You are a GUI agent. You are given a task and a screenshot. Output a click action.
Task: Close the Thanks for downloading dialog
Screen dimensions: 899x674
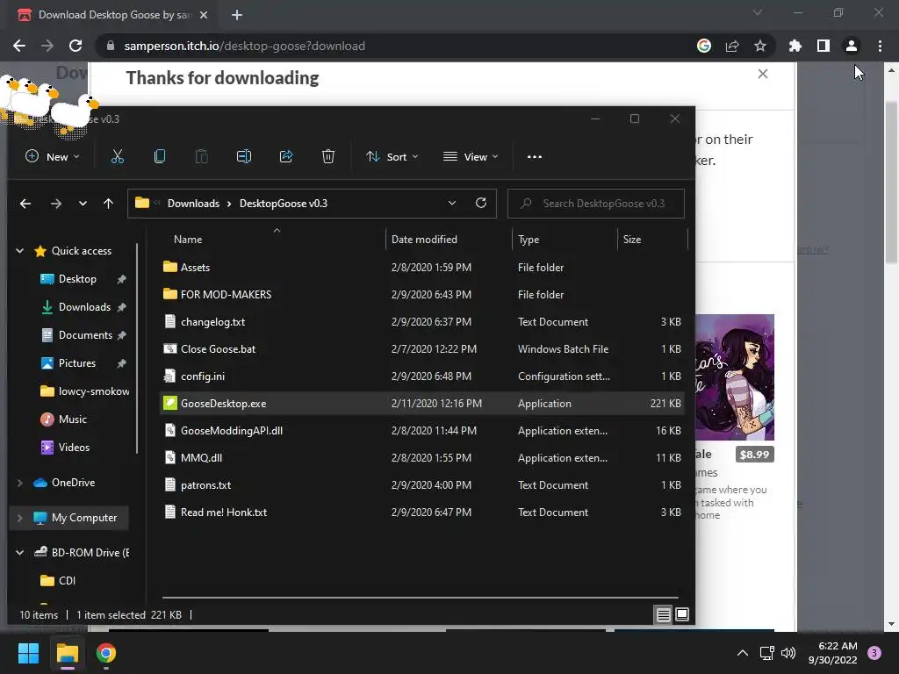(x=763, y=74)
